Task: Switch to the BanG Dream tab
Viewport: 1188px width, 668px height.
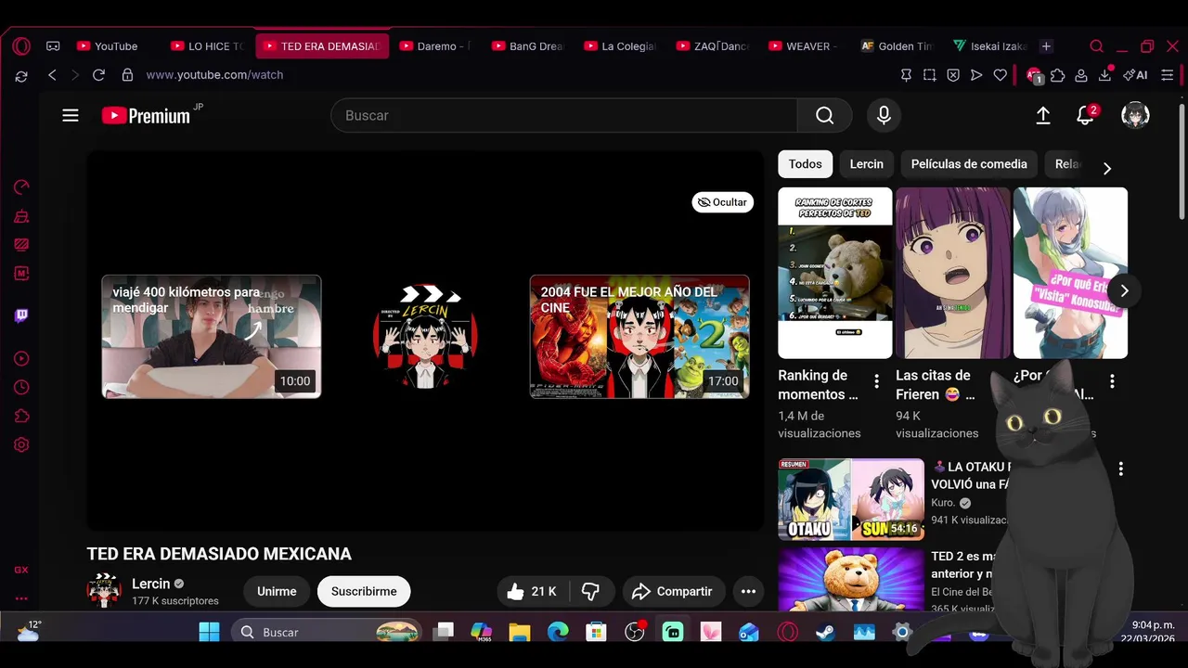Action: point(530,46)
